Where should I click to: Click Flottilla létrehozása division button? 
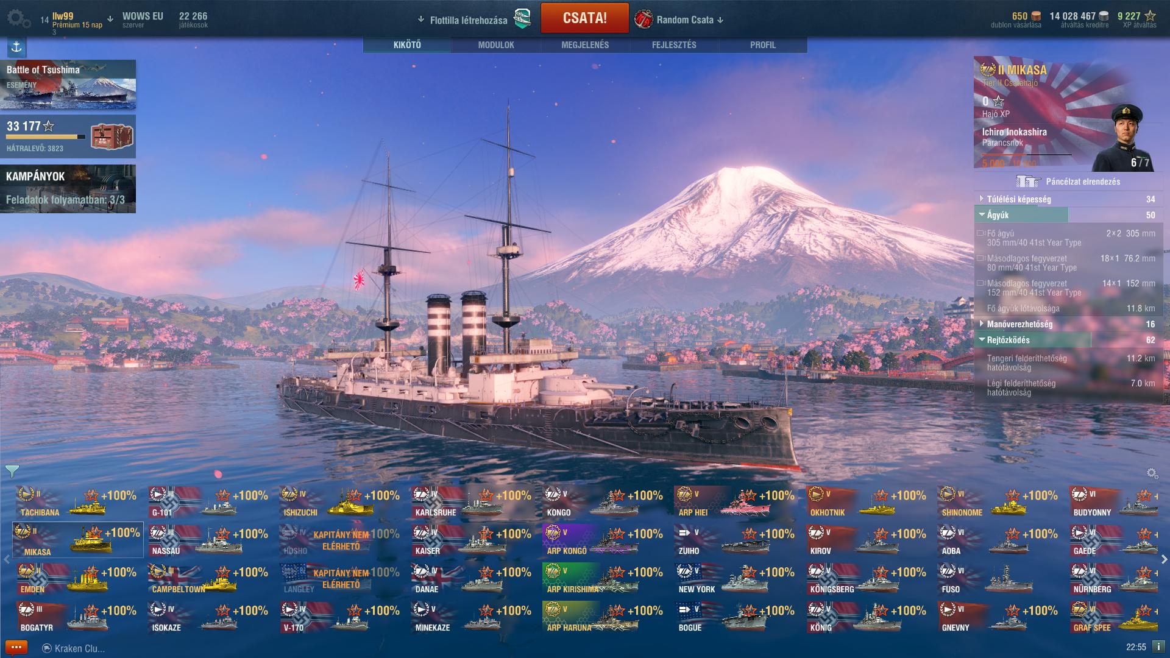click(475, 19)
